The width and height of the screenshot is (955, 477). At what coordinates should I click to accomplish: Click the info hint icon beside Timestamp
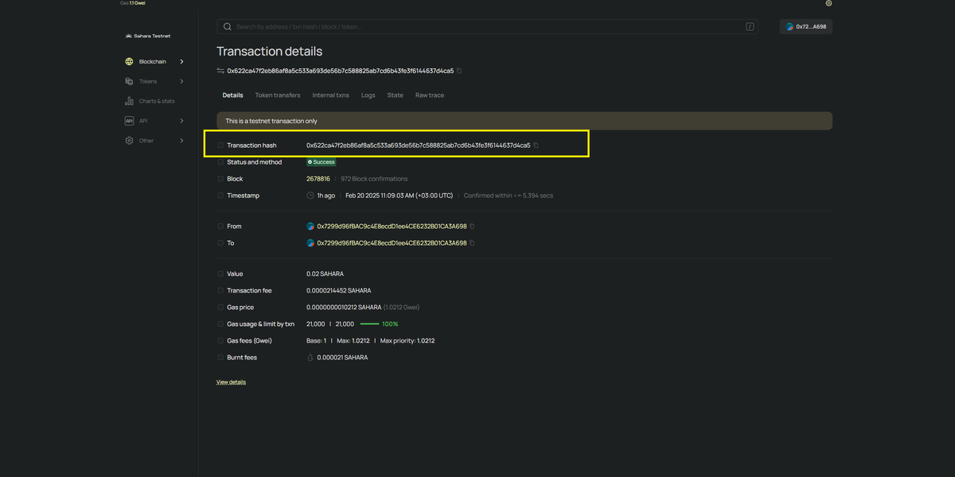tap(220, 196)
